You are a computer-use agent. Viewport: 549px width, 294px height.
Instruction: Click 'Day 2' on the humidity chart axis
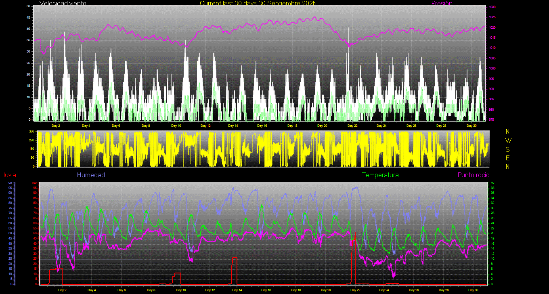tap(63, 290)
